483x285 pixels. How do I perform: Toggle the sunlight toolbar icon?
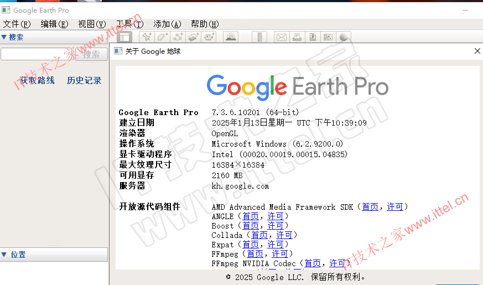coord(231,37)
